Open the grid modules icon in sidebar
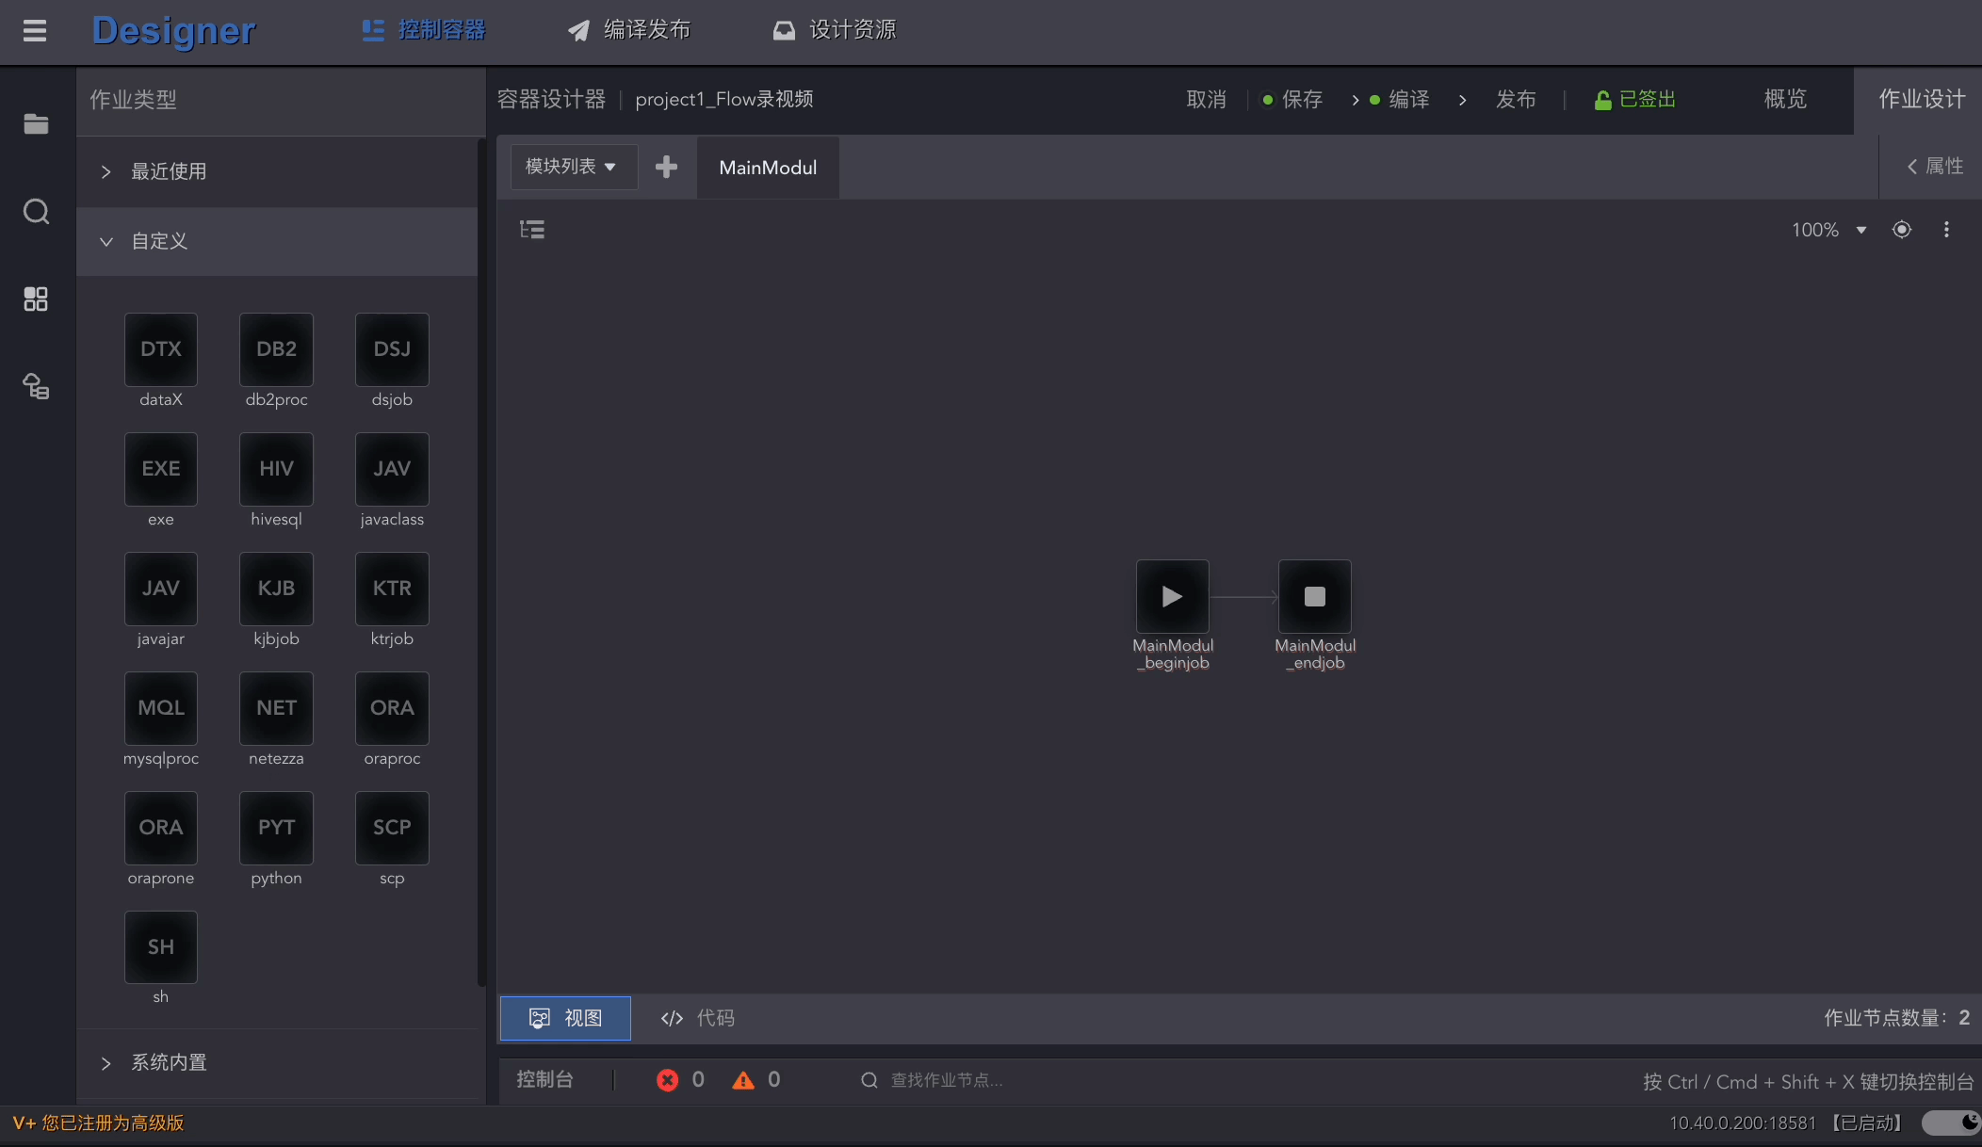This screenshot has height=1147, width=1982. 36,299
